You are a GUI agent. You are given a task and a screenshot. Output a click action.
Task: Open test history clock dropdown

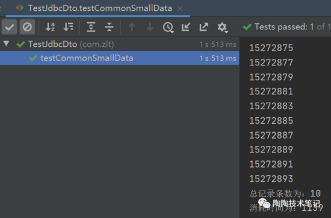(x=169, y=28)
